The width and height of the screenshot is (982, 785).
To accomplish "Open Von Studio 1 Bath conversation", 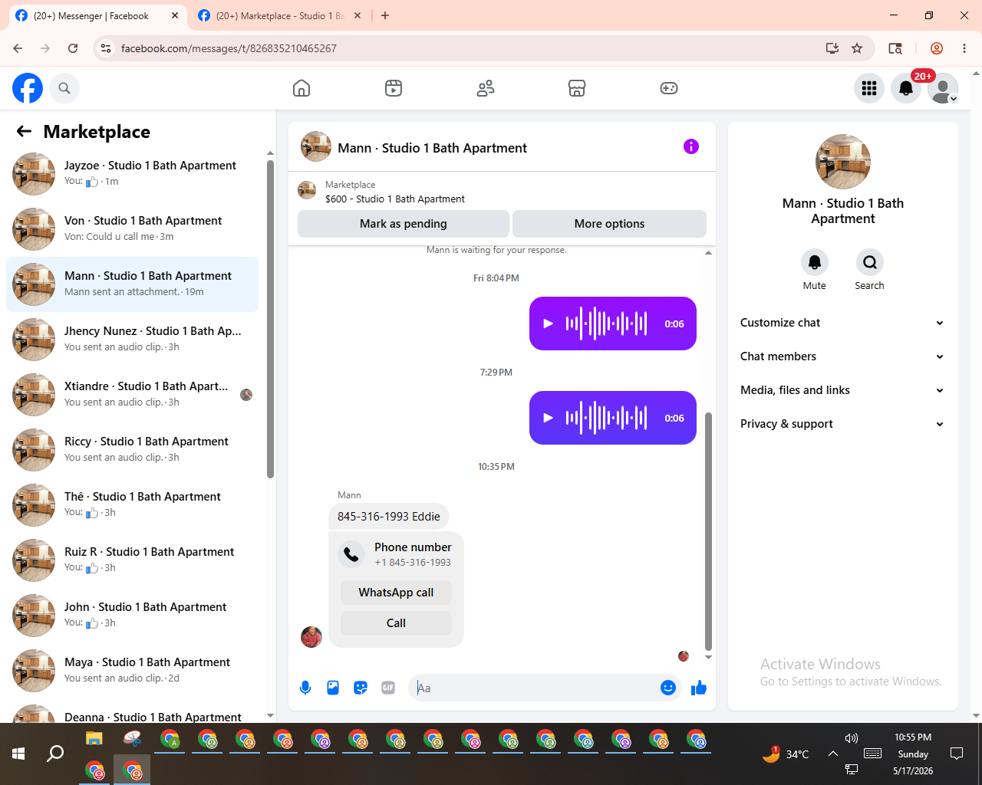I will tap(132, 229).
